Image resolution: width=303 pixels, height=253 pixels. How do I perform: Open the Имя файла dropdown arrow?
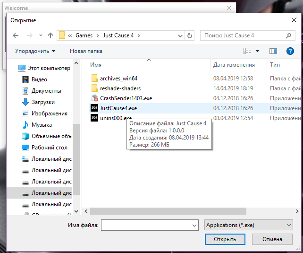pos(194,225)
